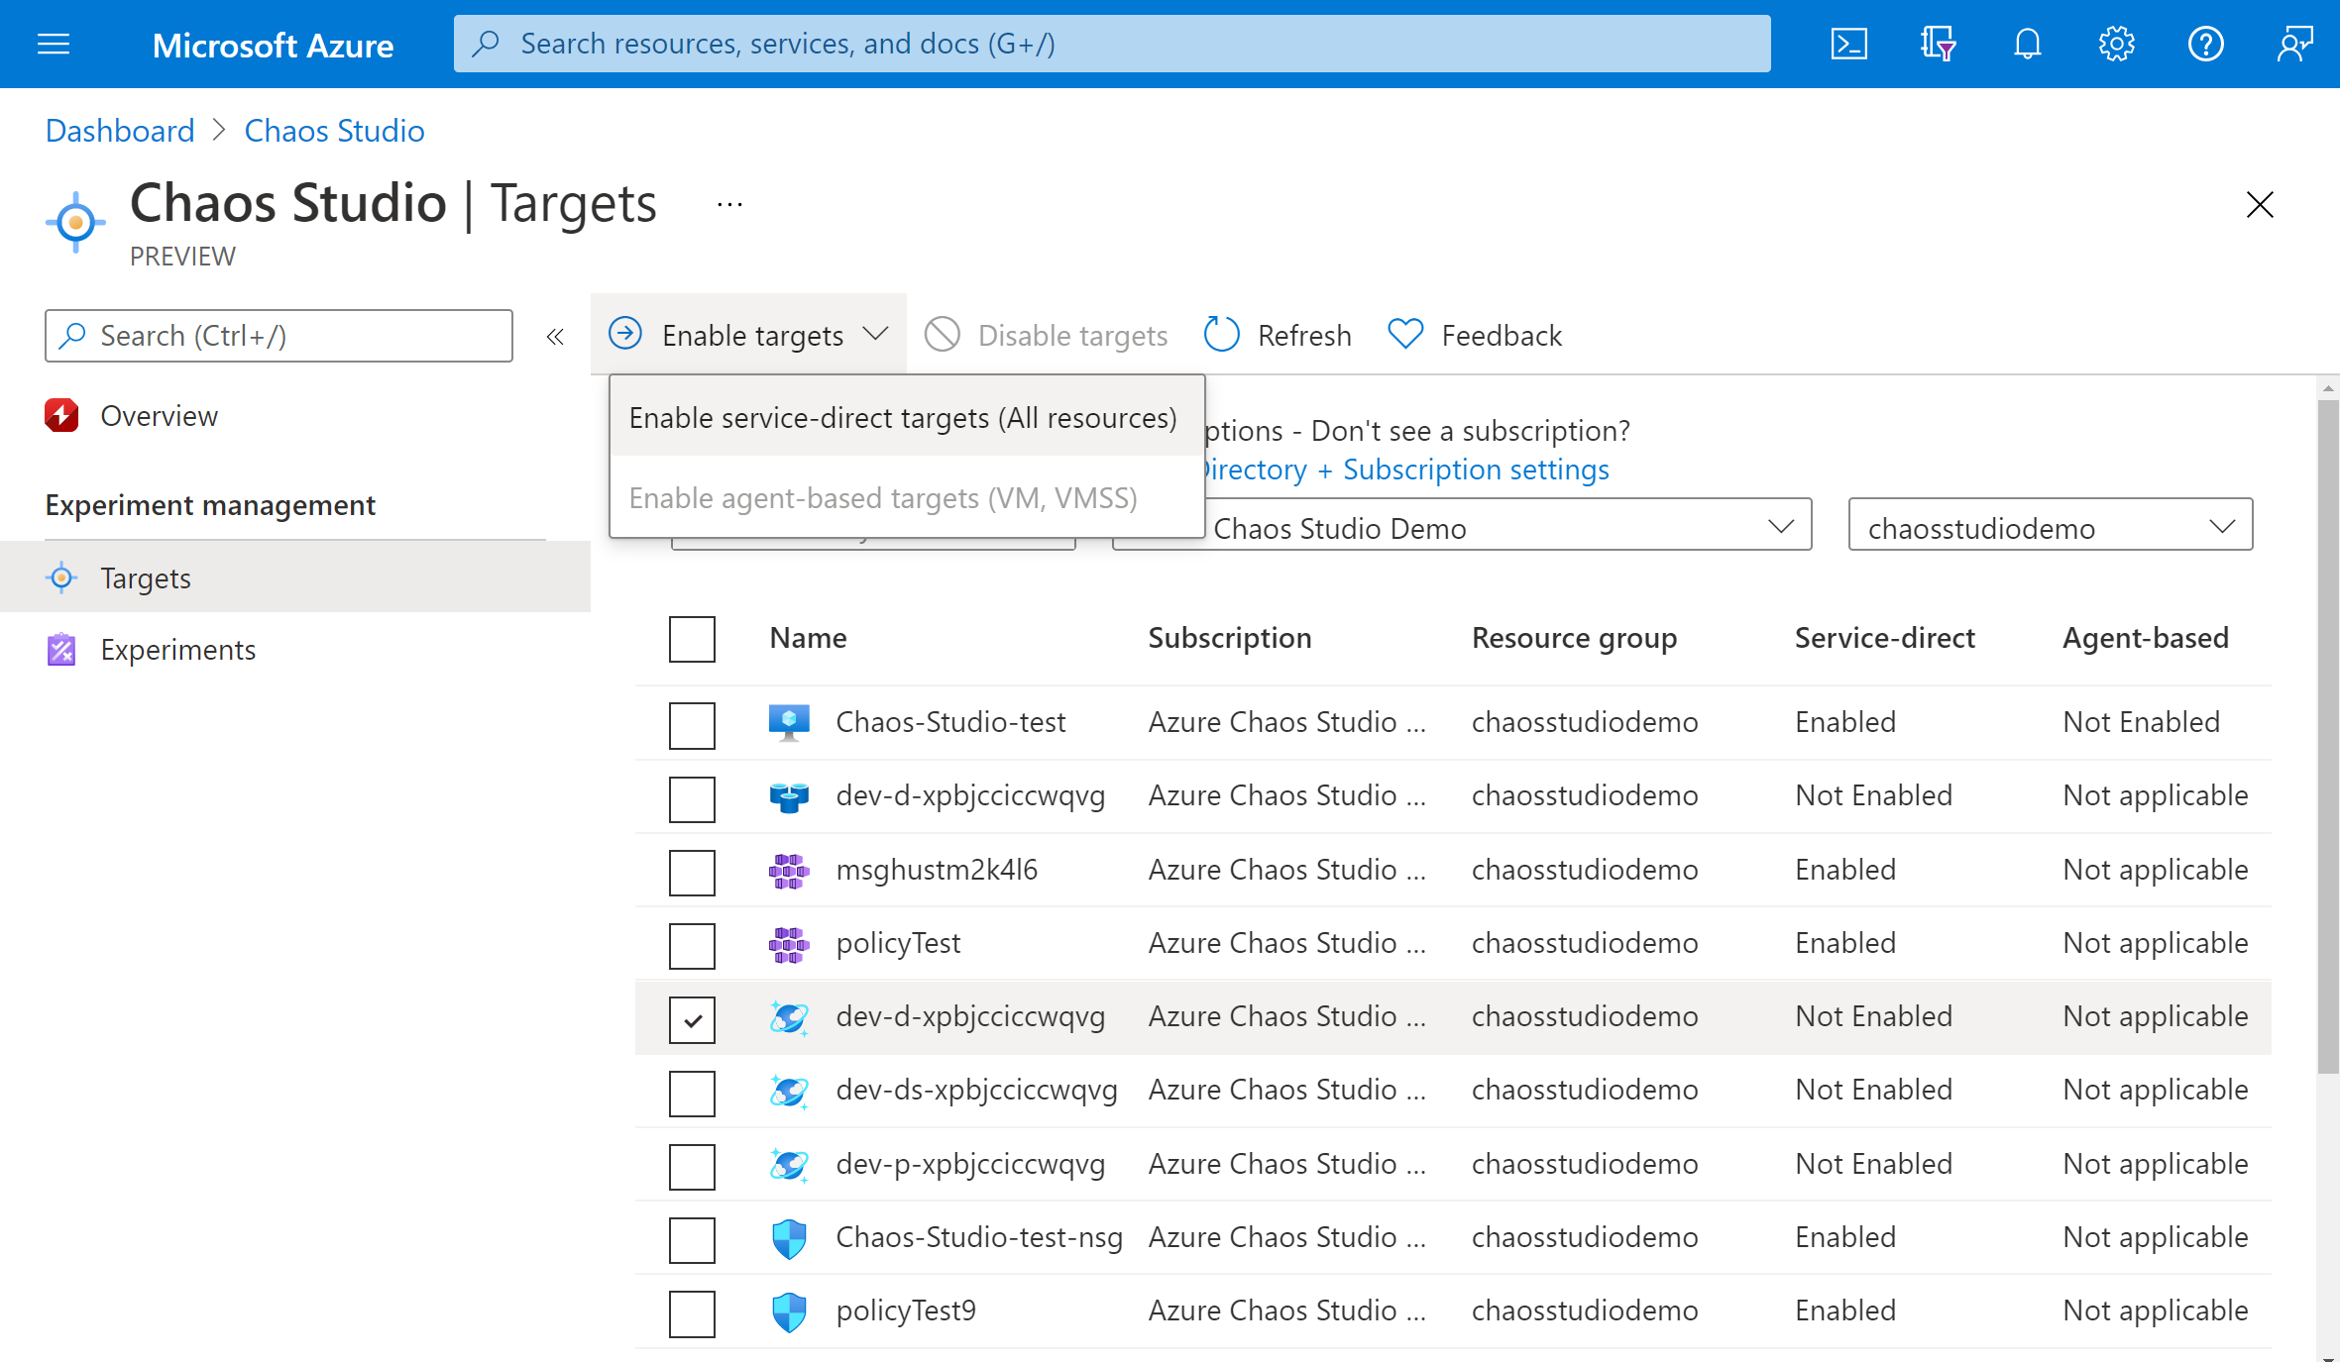Click the Feedback heart icon

coord(1404,334)
